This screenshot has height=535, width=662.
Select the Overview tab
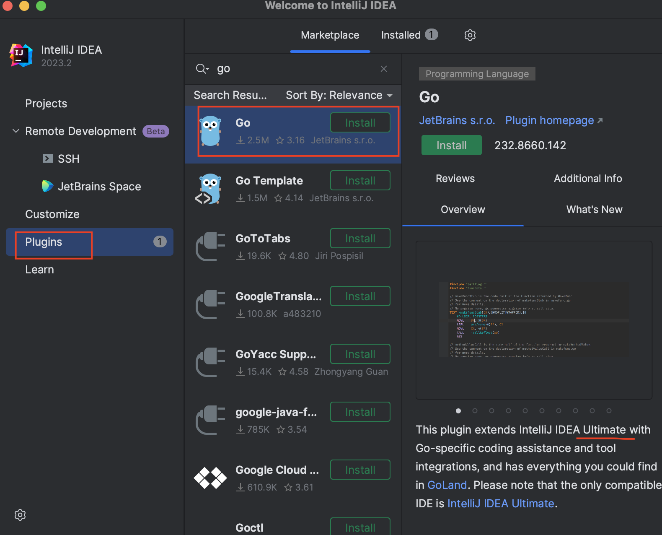tap(463, 210)
